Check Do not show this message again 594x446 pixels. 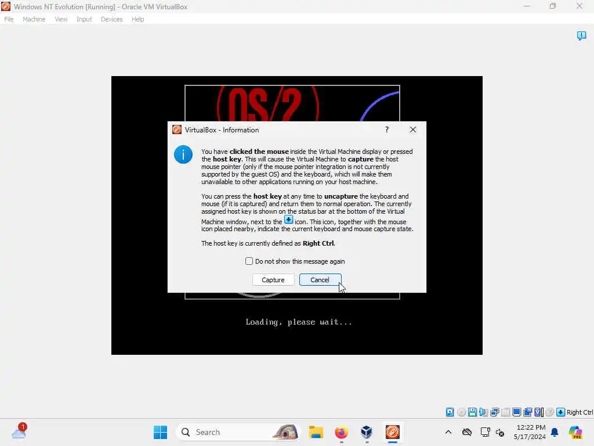point(249,261)
